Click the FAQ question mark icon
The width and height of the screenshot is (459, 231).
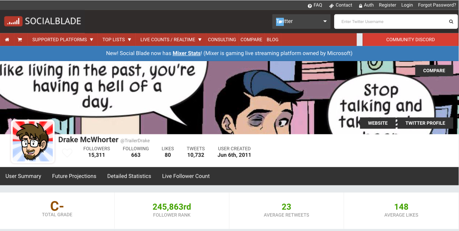coord(310,6)
